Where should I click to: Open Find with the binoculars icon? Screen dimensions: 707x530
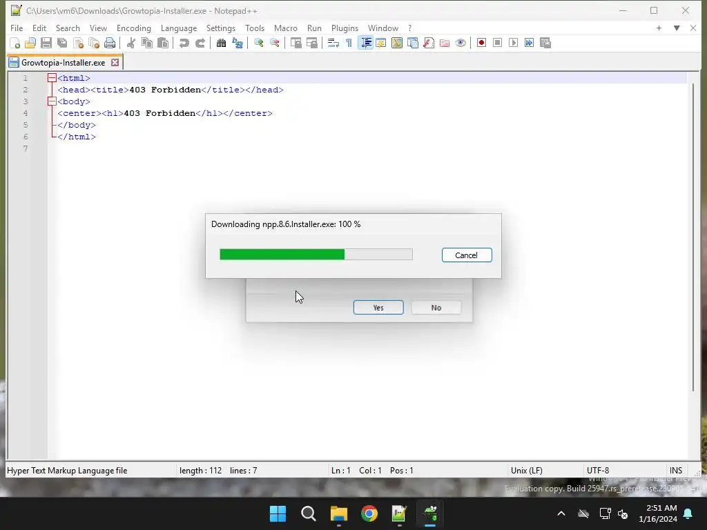(x=221, y=43)
